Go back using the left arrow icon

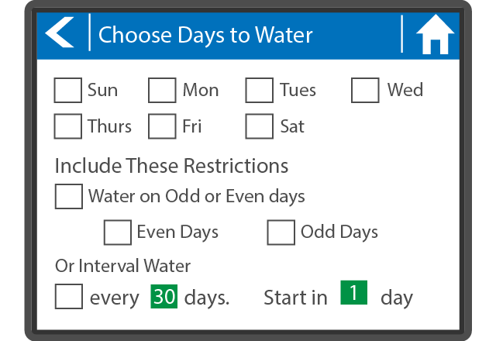[x=60, y=33]
